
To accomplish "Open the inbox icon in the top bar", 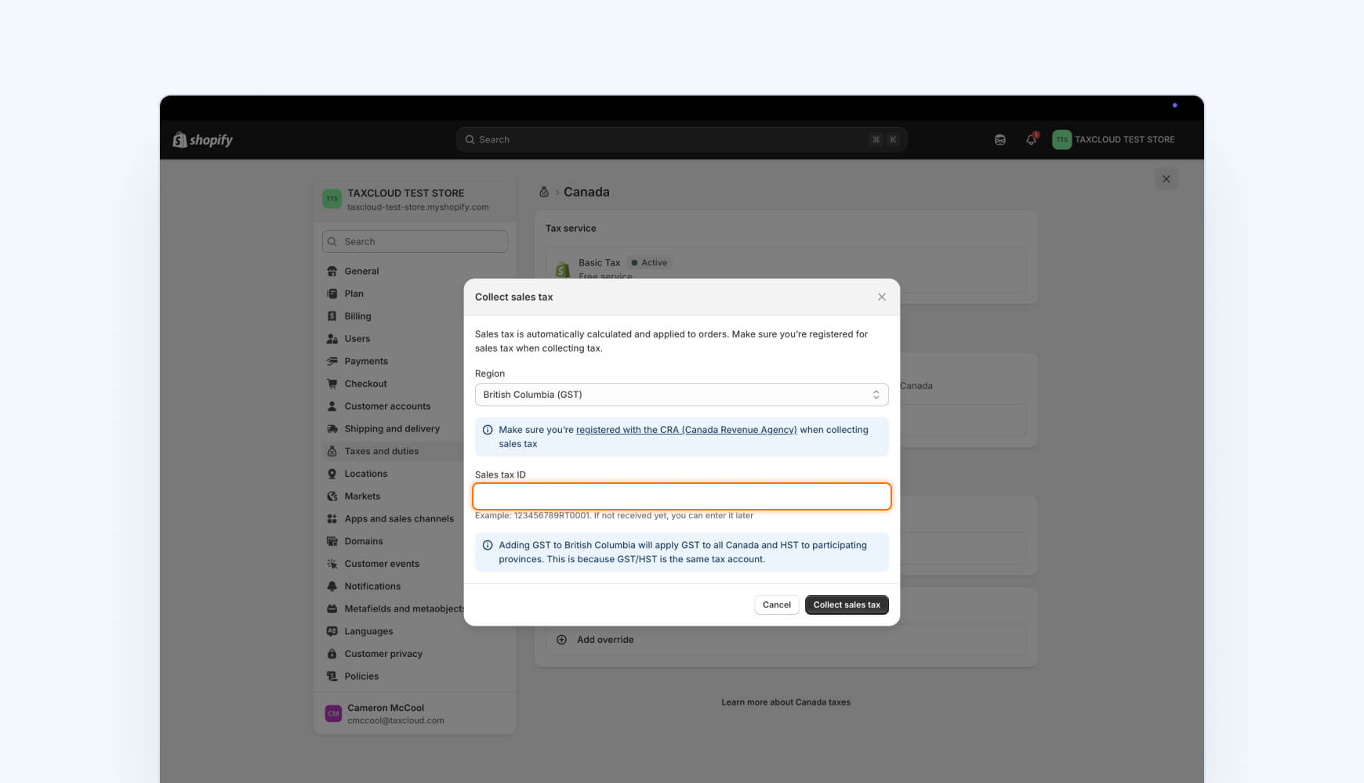I will (999, 139).
